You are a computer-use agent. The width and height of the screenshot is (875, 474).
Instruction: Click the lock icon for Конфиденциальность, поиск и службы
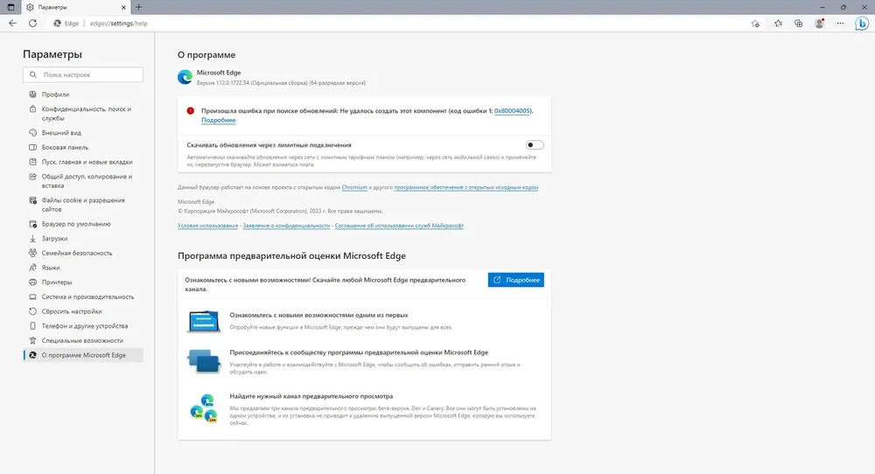point(33,109)
